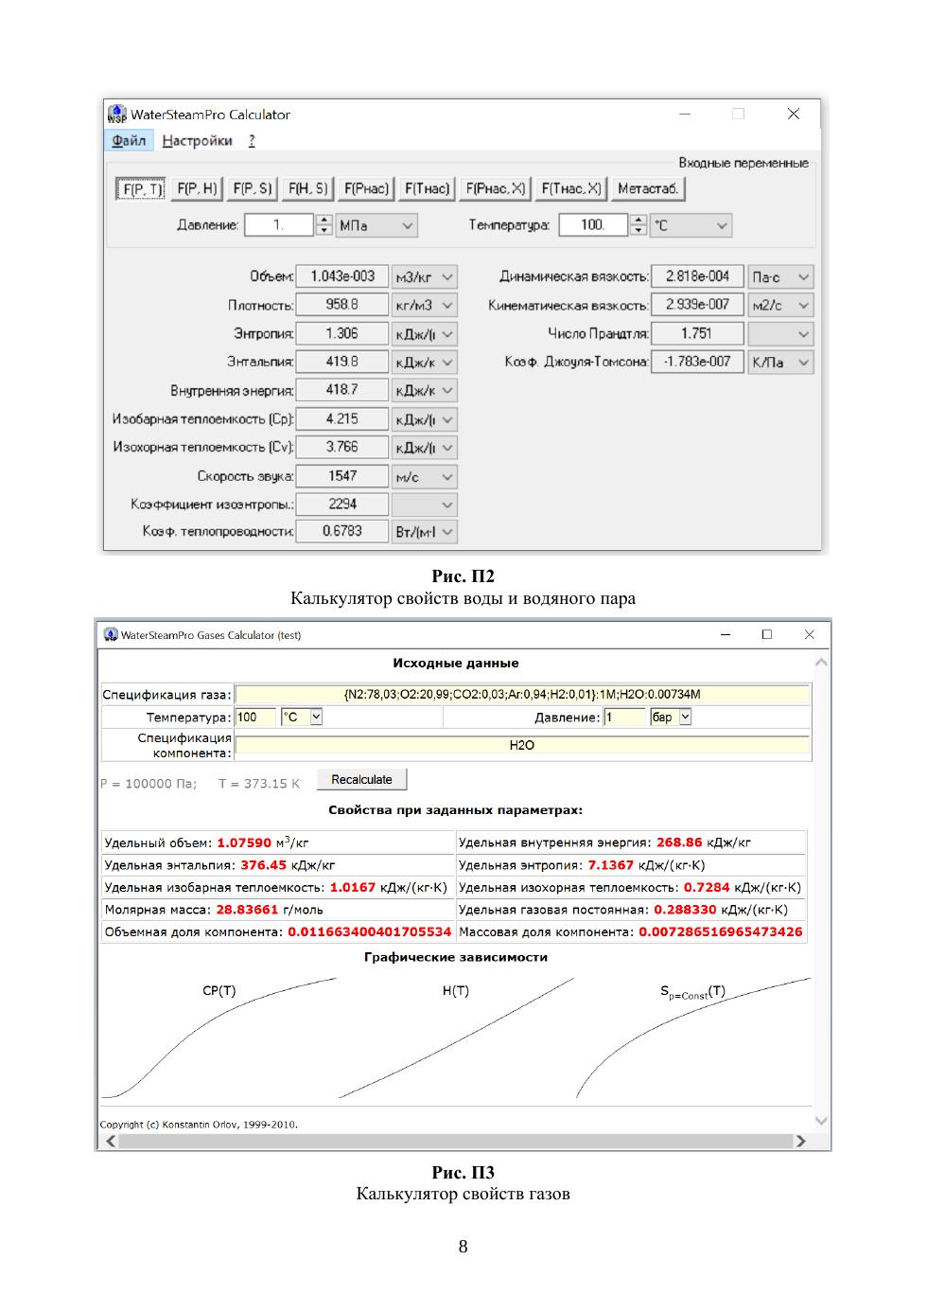This screenshot has height=1312, width=927.
Task: Switch to the Метастаб. input mode
Action: coord(647,188)
